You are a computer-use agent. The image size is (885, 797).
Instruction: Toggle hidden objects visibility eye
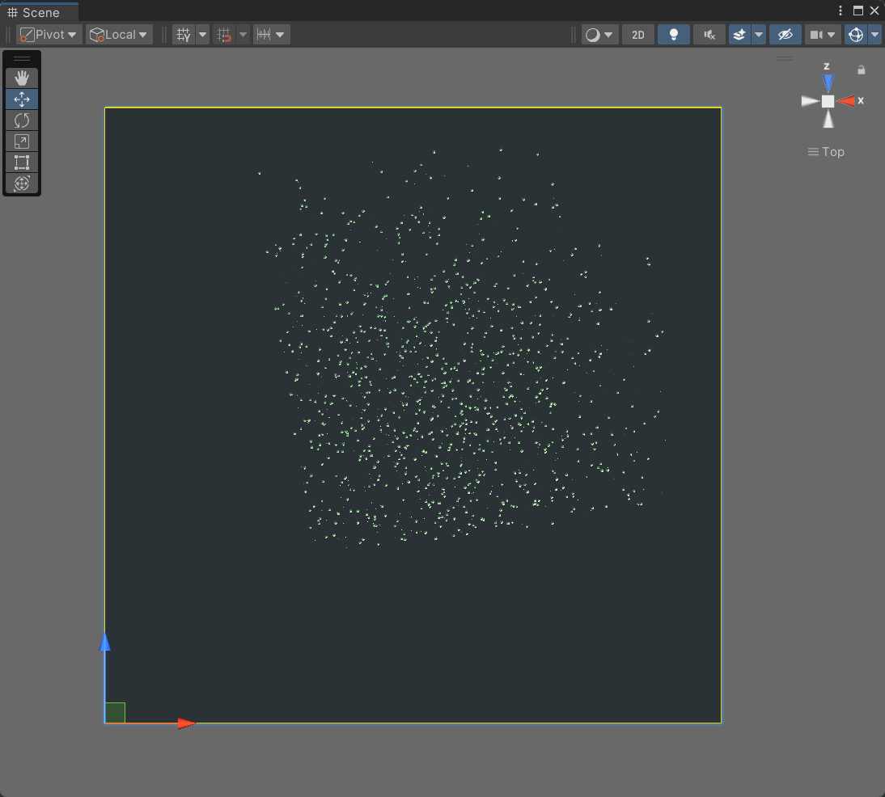(785, 35)
